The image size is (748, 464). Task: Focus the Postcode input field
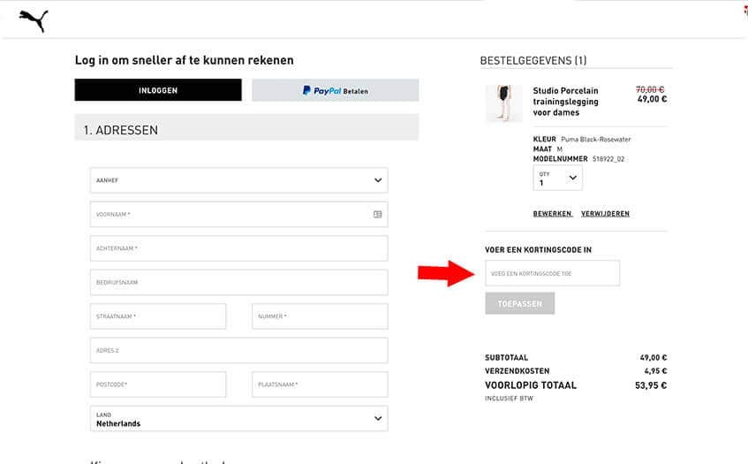[158, 384]
